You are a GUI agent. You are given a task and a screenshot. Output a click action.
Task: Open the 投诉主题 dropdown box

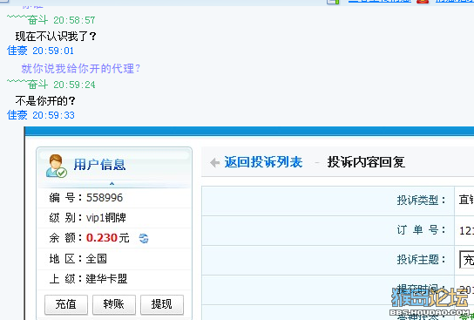pyautogui.click(x=467, y=260)
